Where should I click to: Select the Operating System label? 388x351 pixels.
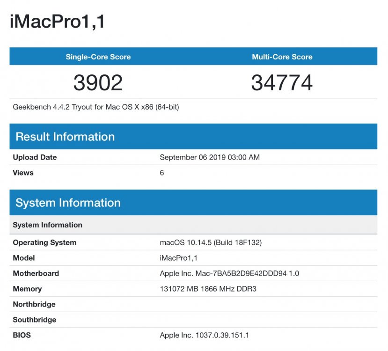[x=44, y=242]
